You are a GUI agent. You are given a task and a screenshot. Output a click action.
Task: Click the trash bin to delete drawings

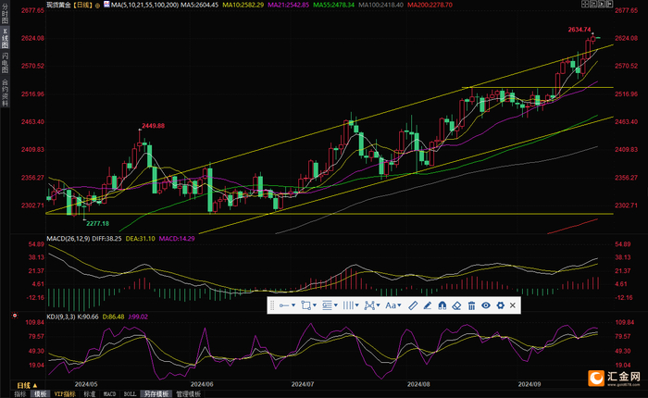471,305
